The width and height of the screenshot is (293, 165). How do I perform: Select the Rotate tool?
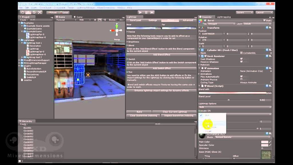34,12
